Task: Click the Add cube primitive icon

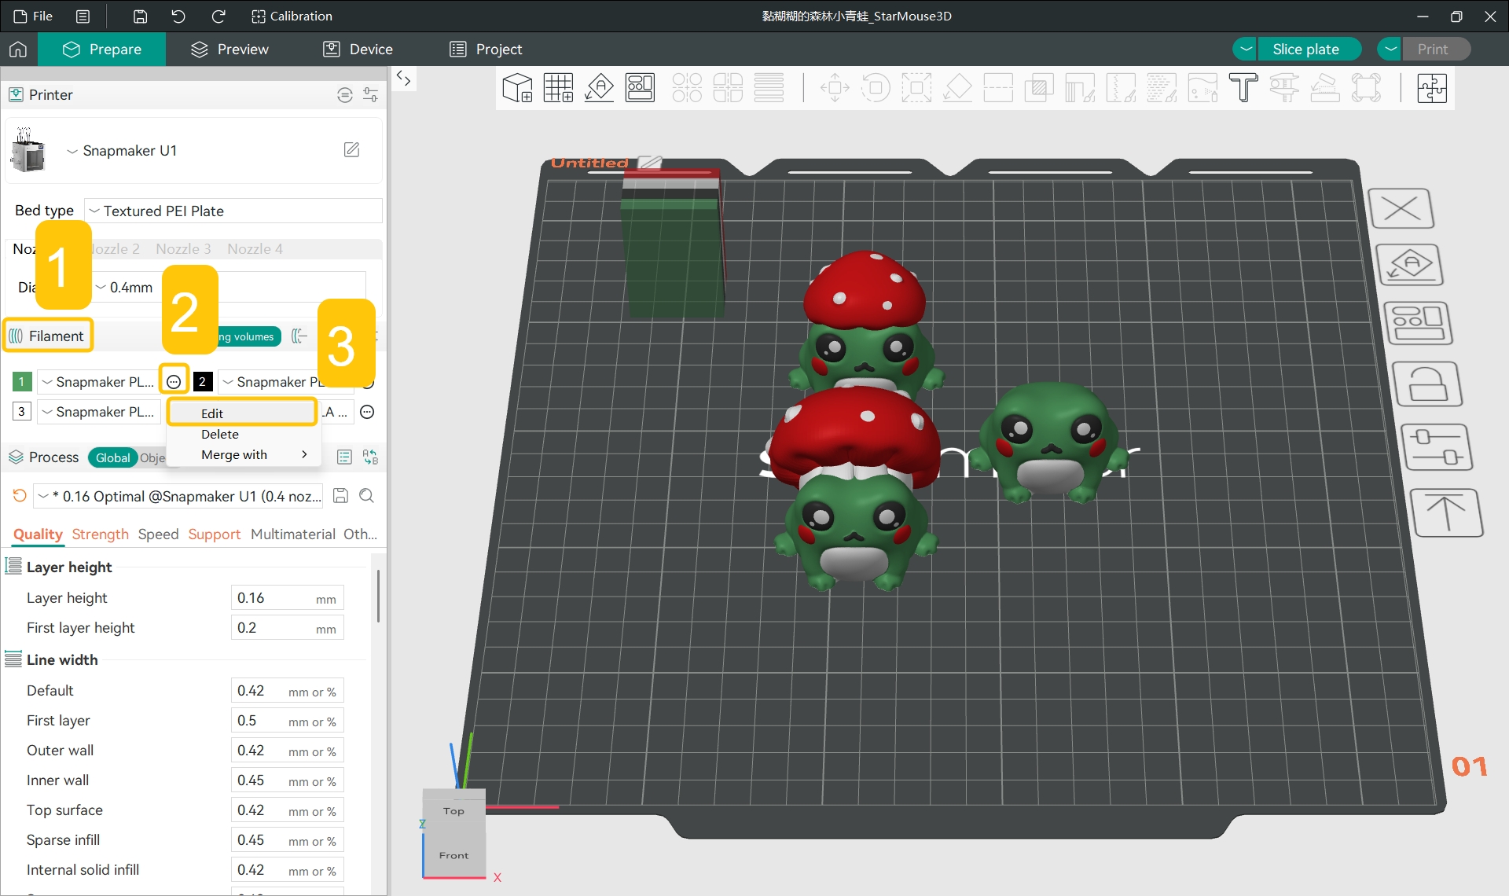Action: point(517,88)
